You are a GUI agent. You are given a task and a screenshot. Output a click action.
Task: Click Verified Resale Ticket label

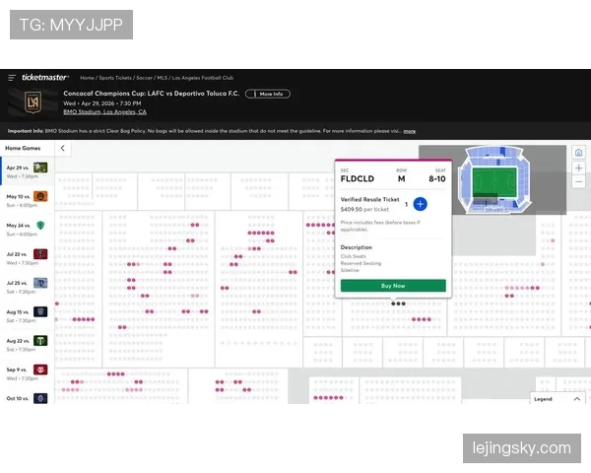(369, 199)
